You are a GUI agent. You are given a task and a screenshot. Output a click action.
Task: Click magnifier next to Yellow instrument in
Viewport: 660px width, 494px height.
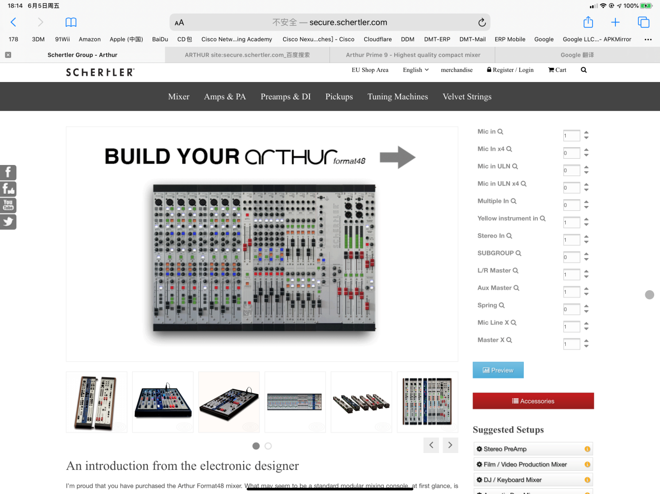pyautogui.click(x=543, y=219)
